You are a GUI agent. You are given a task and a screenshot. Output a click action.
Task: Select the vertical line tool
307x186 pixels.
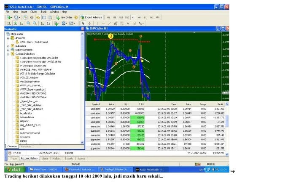97,24
